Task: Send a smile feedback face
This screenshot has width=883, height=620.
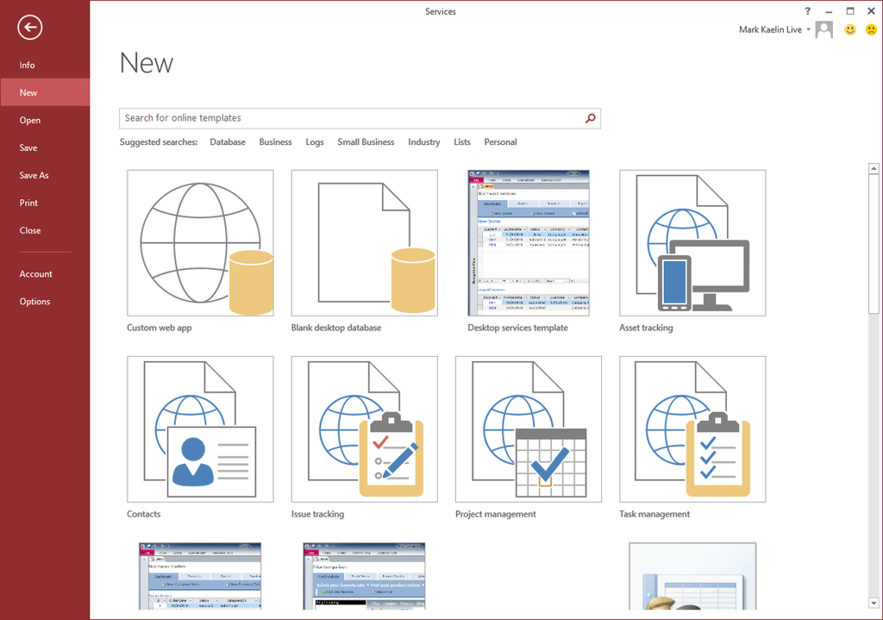Action: click(x=850, y=29)
